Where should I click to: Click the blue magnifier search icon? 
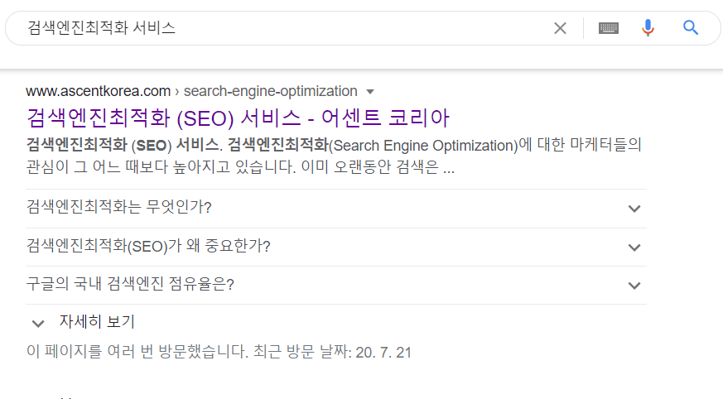pos(690,27)
